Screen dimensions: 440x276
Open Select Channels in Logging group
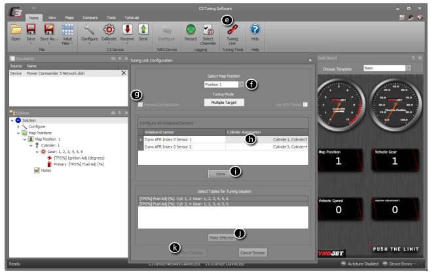[x=208, y=29]
